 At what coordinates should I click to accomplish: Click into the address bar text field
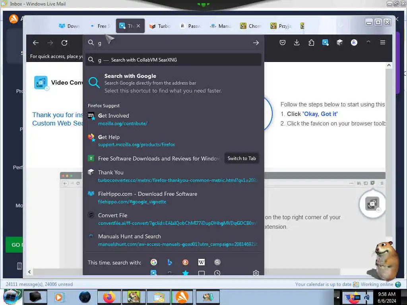174,43
